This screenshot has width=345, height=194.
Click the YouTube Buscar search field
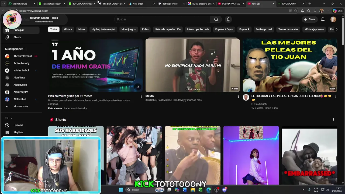tap(163, 19)
